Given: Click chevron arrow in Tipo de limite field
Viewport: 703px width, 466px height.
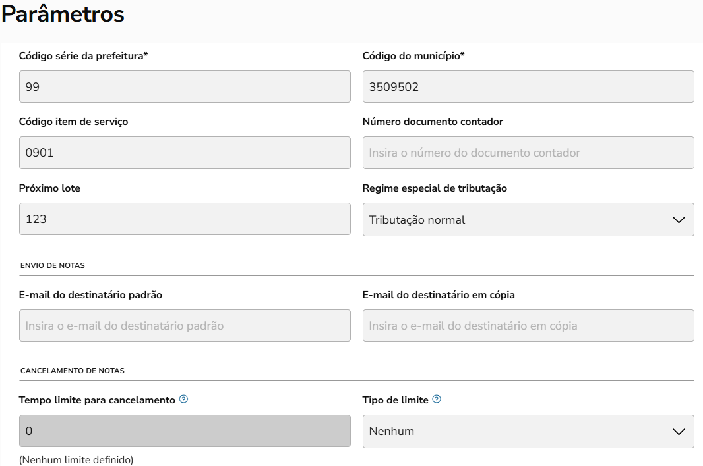Looking at the screenshot, I should click(679, 432).
